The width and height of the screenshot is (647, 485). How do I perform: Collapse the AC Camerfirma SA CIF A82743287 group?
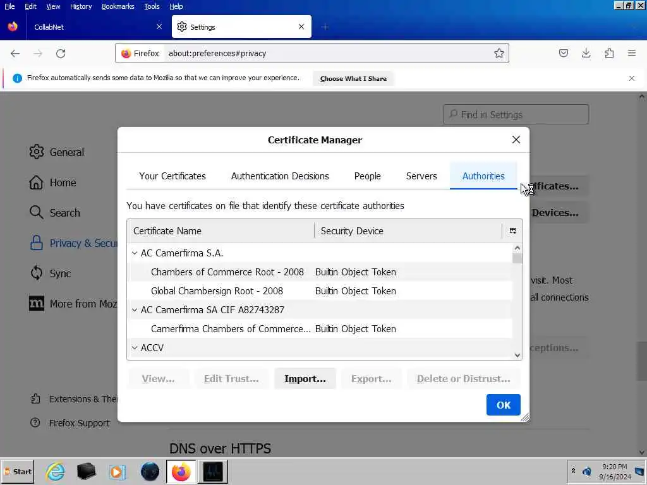click(x=135, y=310)
